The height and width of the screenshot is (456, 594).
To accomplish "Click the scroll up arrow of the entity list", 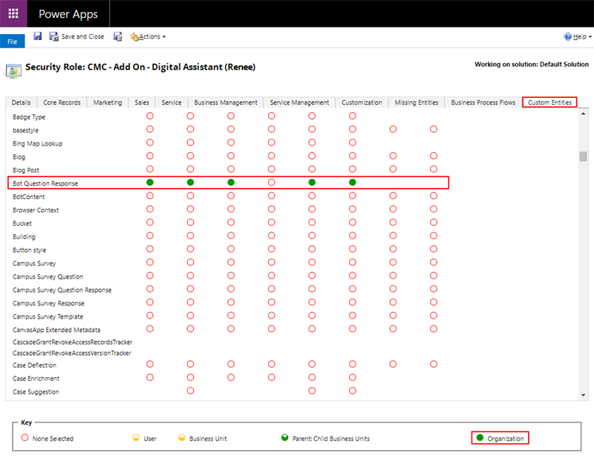I will click(583, 114).
